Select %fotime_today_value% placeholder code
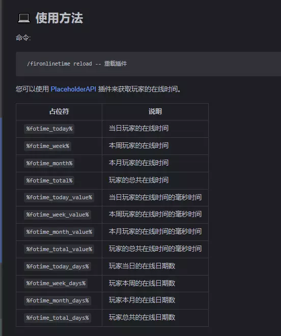The image size is (281, 336). click(x=59, y=197)
